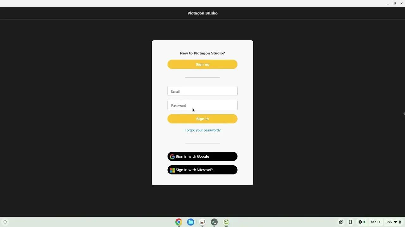Screen dimensions: 405x227
Task: Open the Terminal app on the shelf
Action: (x=214, y=222)
